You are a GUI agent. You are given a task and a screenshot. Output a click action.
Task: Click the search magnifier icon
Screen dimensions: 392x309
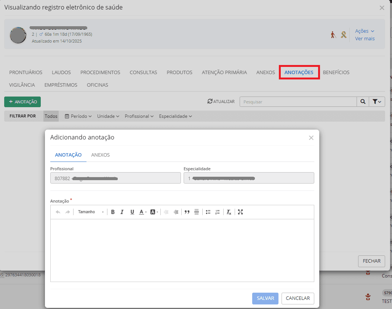click(x=363, y=102)
